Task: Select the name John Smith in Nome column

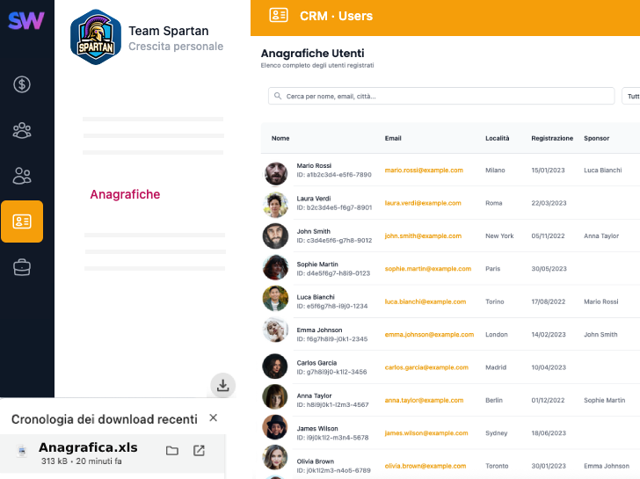Action: [x=314, y=231]
